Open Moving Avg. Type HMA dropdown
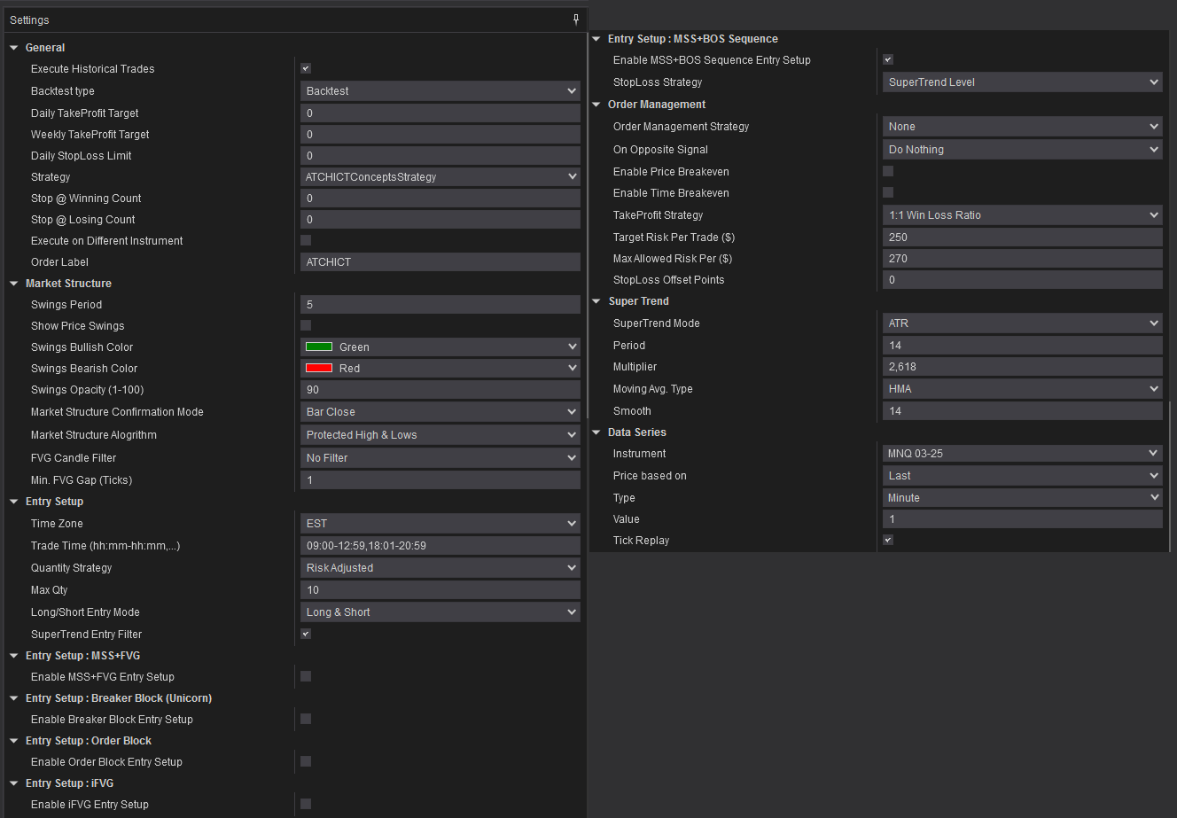The image size is (1177, 818). (1023, 389)
